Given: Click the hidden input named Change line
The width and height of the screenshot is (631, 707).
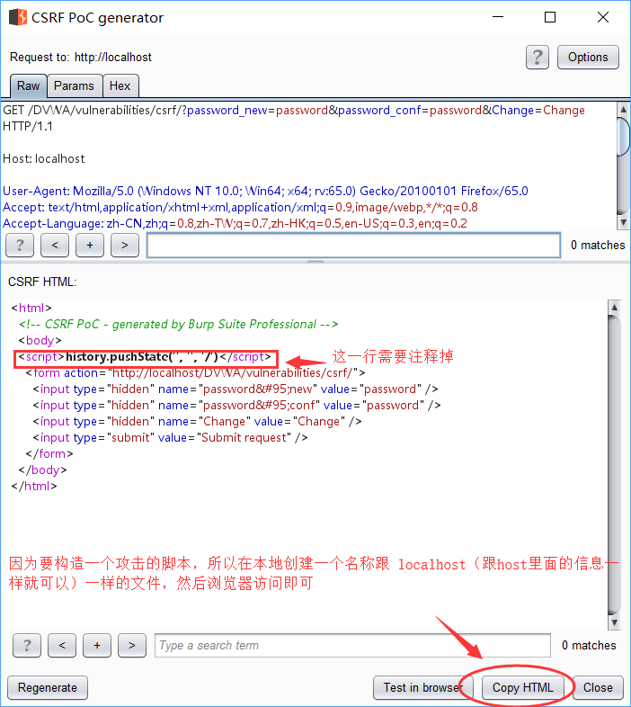Looking at the screenshot, I should tap(197, 422).
